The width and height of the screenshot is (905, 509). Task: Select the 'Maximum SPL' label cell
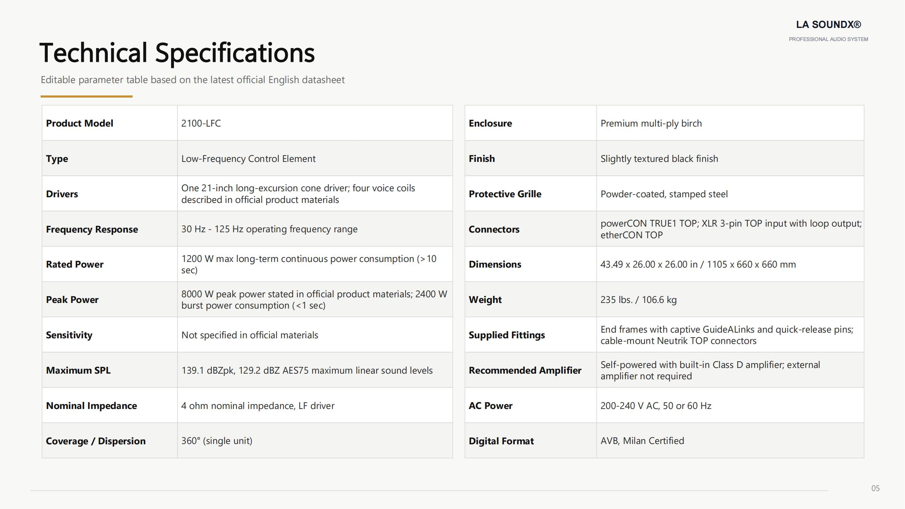tap(110, 370)
